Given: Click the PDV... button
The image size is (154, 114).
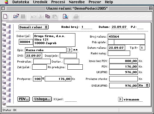Looking at the screenshot, I should (x=24, y=99).
